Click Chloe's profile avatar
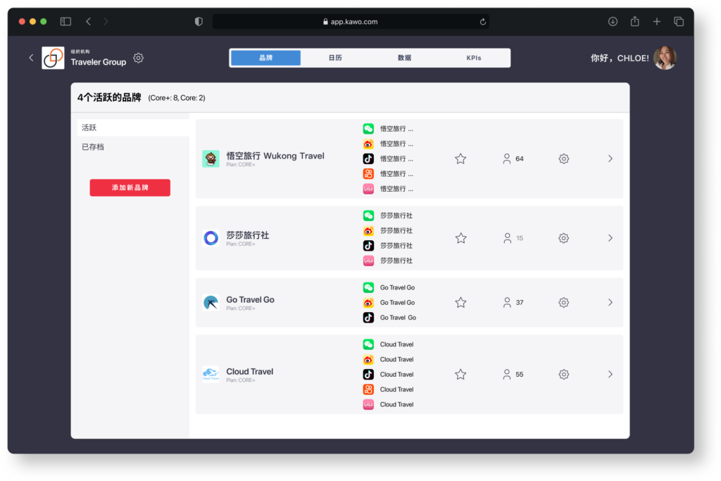Screen dimensions: 721x481 point(665,58)
